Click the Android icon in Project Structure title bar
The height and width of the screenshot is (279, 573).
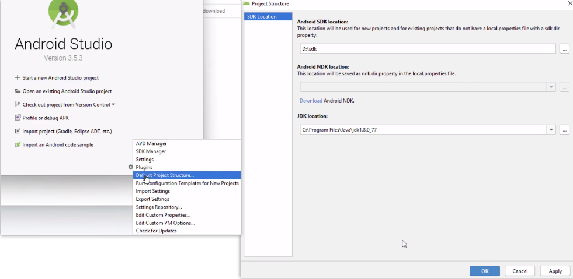click(x=246, y=3)
